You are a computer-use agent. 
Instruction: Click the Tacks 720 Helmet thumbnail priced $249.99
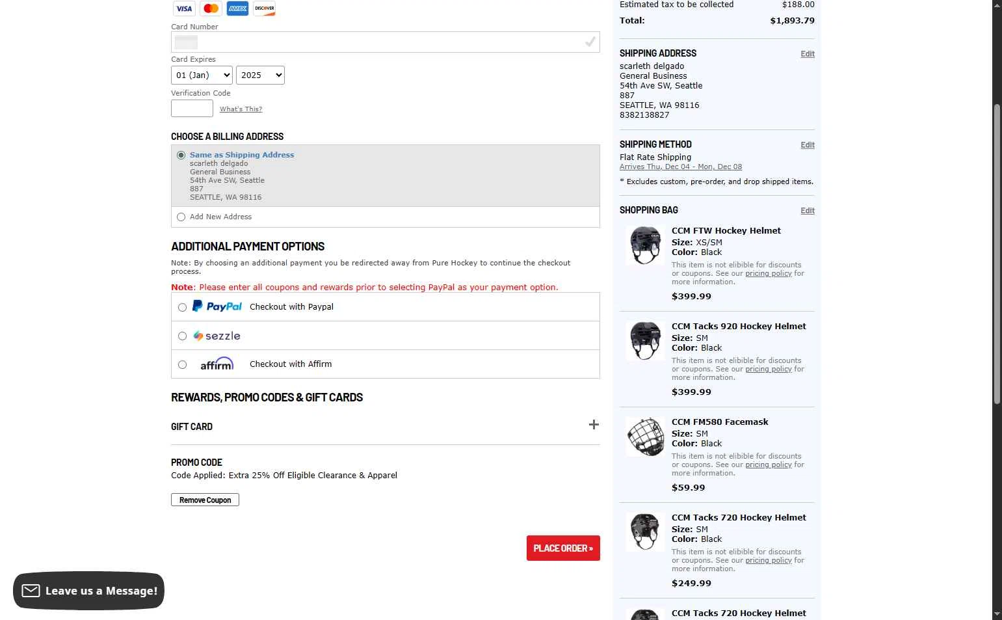tap(645, 532)
